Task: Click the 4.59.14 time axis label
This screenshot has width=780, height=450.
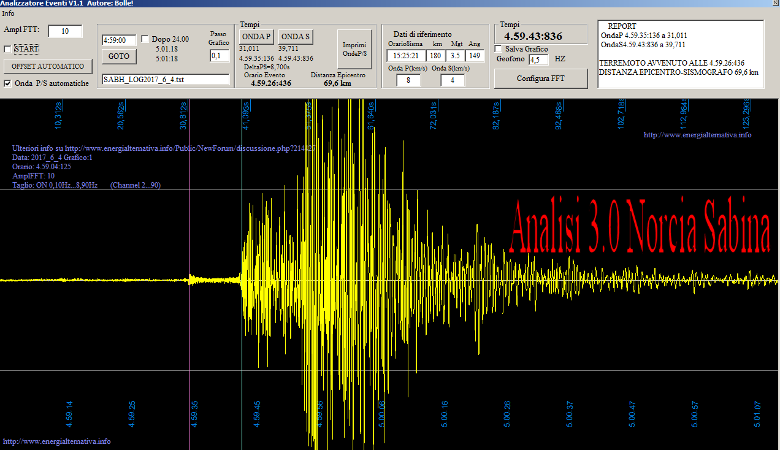Action: coord(69,414)
